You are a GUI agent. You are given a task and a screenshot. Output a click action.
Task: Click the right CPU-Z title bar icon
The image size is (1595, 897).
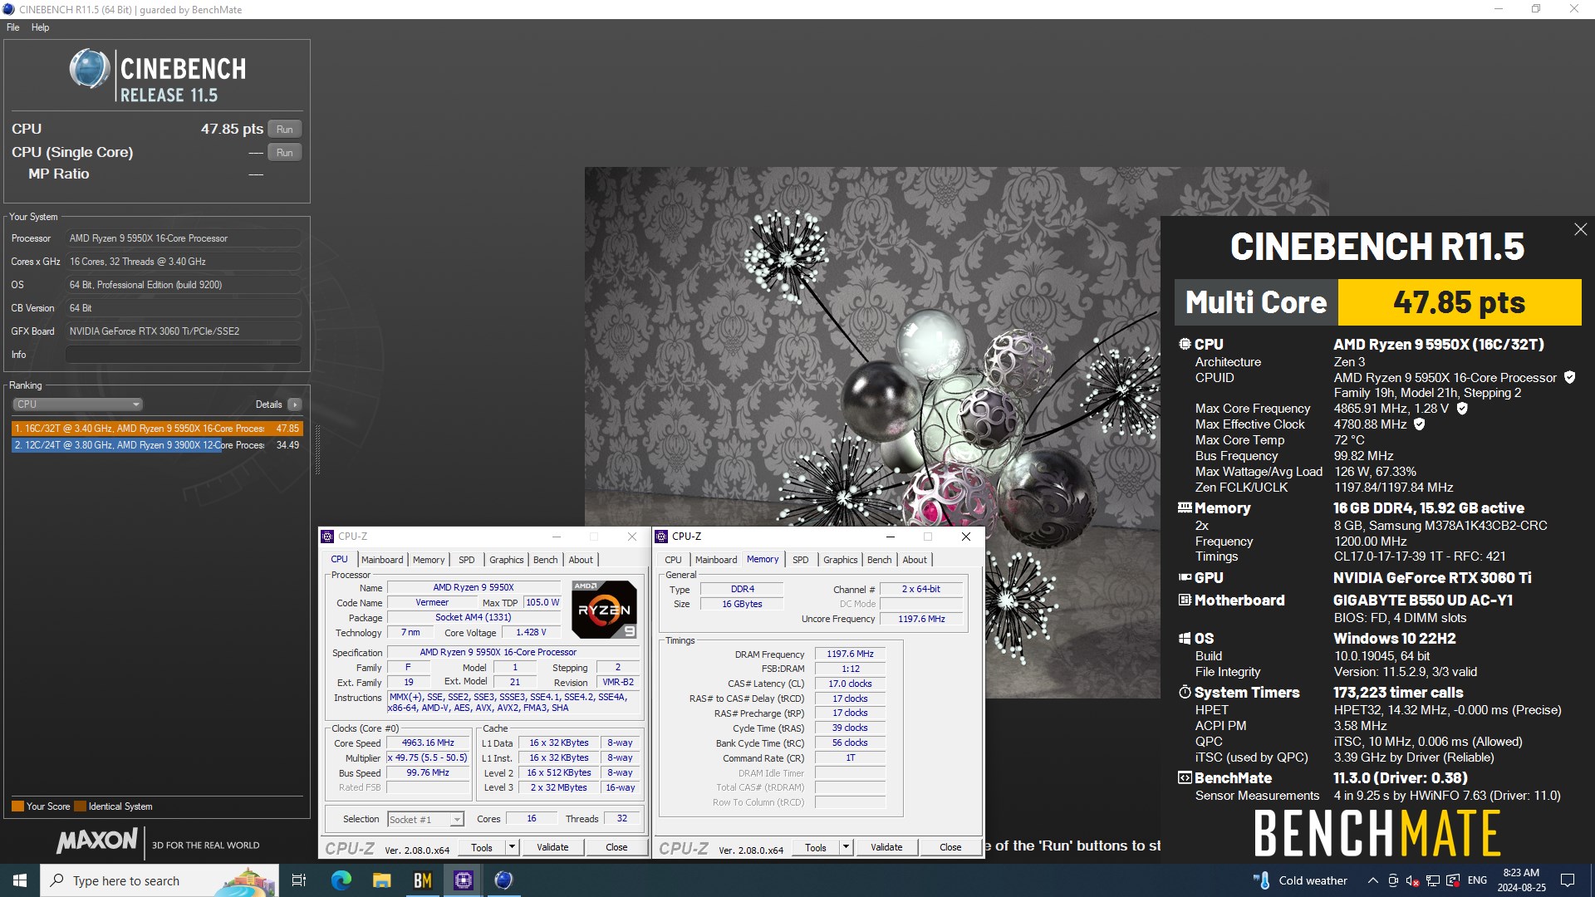tap(662, 537)
